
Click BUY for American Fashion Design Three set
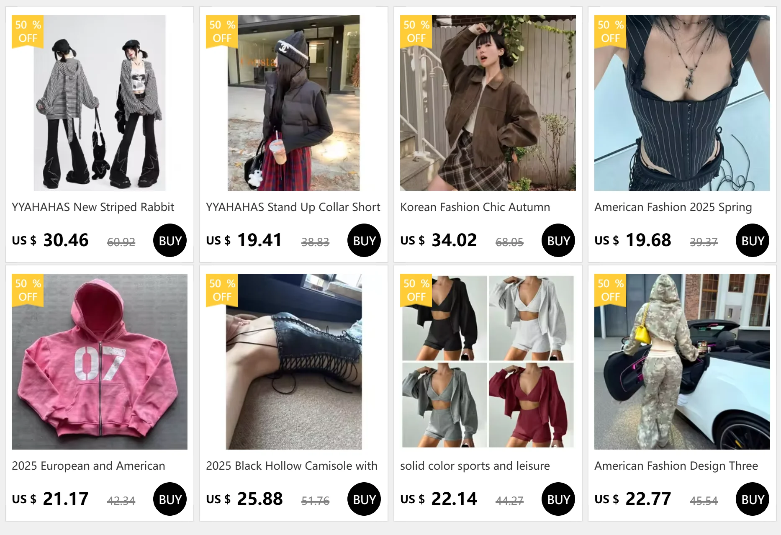pyautogui.click(x=753, y=499)
